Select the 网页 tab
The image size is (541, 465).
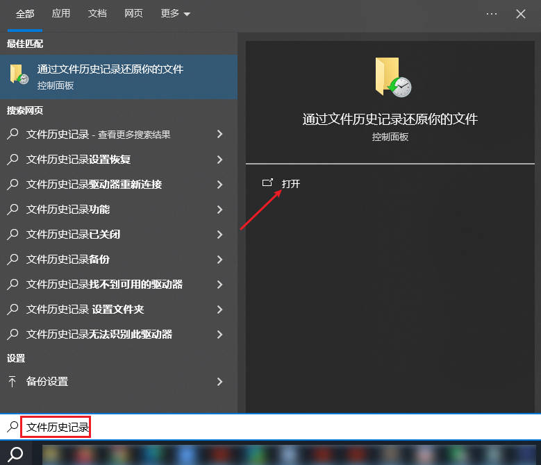pyautogui.click(x=134, y=14)
